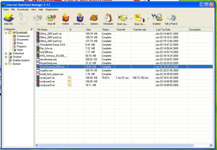Open the View menu

[x=33, y=10]
